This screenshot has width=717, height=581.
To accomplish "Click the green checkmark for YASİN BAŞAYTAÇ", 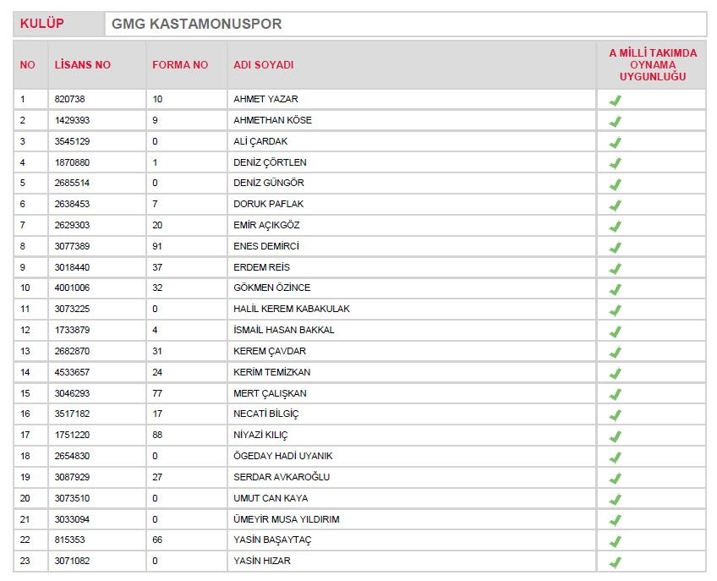I will 615,541.
